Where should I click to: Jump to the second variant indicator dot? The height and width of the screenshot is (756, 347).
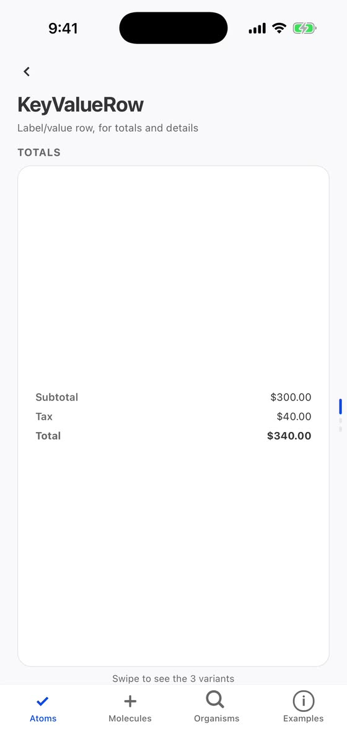click(340, 420)
